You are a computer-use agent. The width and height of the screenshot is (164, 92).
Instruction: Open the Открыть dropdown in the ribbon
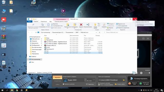click(111, 24)
